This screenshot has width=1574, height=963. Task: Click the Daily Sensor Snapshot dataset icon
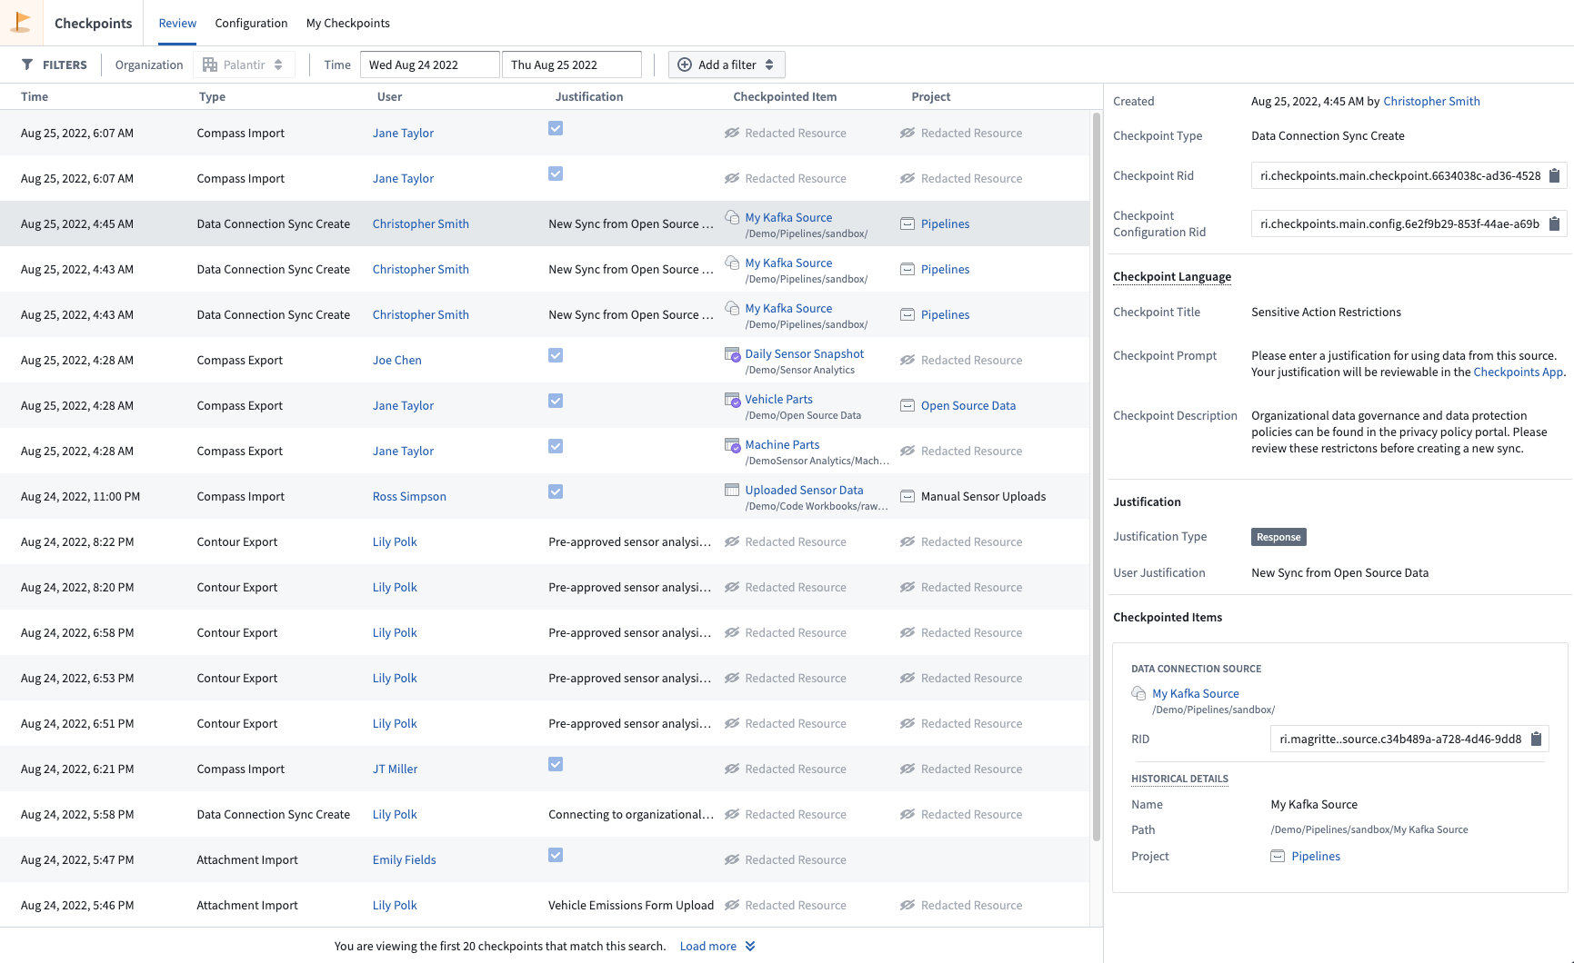[731, 355]
